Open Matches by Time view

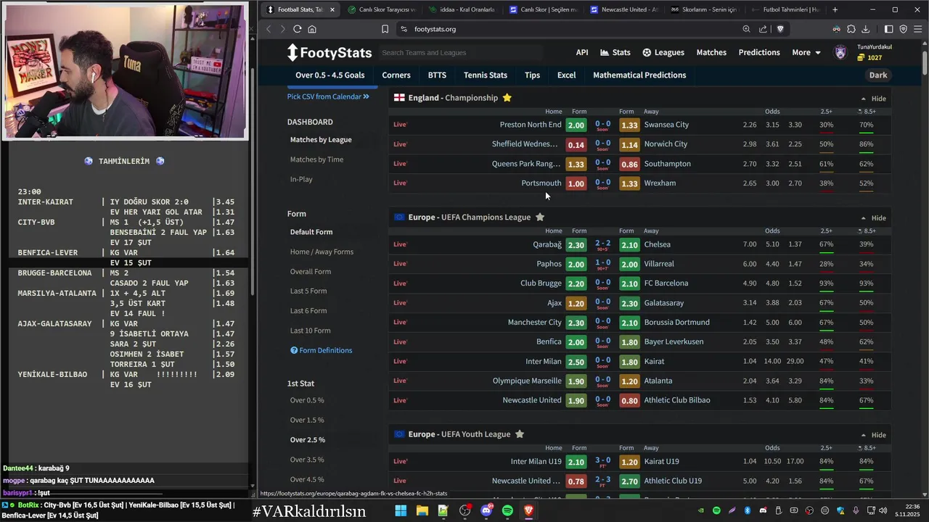point(316,159)
